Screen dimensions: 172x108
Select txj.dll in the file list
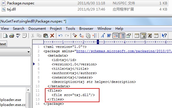[x=11, y=9]
